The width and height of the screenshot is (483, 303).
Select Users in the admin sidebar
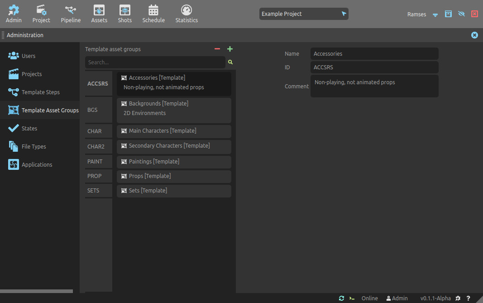40,56
